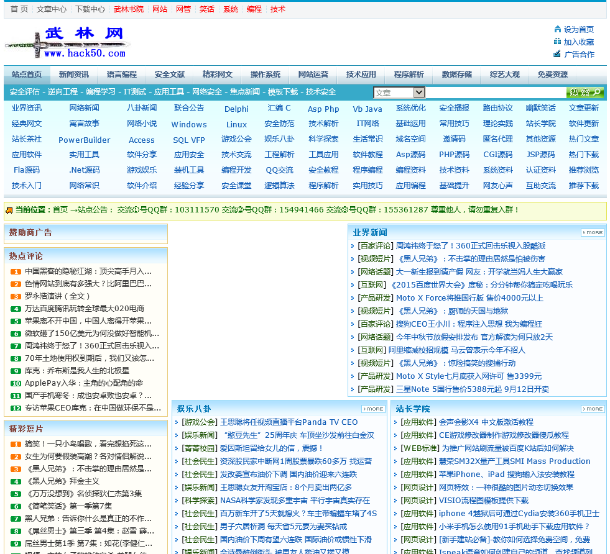Screen dimensions: 610x554
Task: Click the green 搜索 search button
Action: [585, 93]
